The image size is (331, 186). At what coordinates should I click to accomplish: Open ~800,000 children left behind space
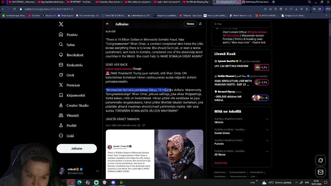[x=242, y=96]
